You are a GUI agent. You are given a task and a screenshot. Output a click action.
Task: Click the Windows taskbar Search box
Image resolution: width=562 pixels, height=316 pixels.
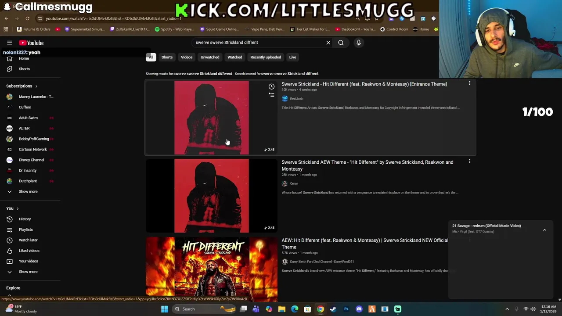pyautogui.click(x=204, y=309)
